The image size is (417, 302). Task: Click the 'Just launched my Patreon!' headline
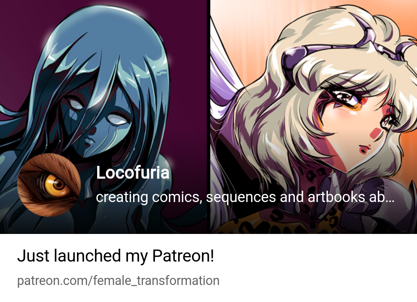[x=116, y=256]
